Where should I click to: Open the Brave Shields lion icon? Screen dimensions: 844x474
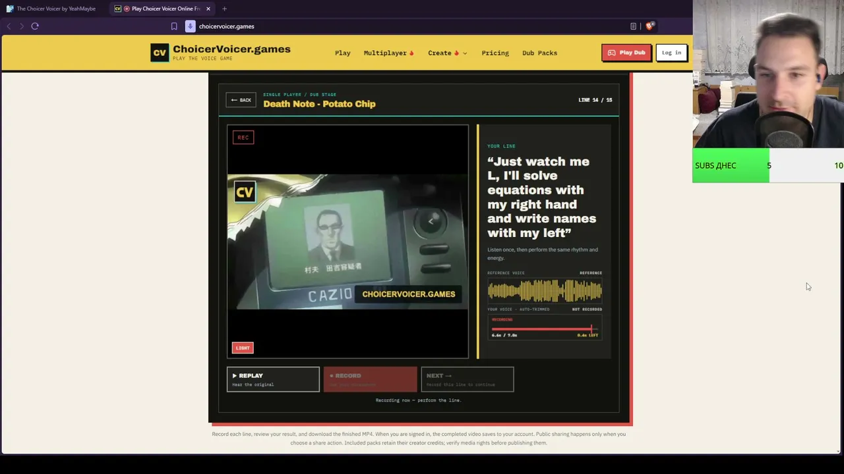[x=649, y=26]
